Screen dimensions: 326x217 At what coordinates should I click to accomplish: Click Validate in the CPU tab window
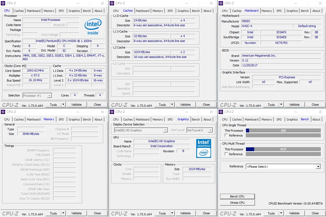click(76, 105)
